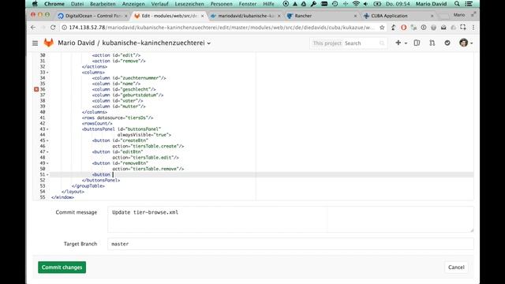Reload the page
The image size is (505, 284).
(53, 28)
